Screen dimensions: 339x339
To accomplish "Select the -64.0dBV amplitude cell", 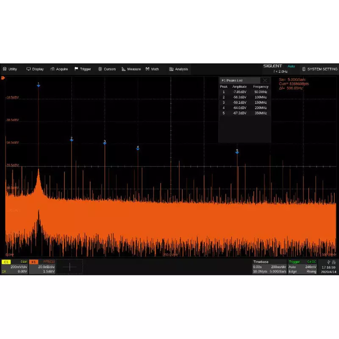I will (x=239, y=108).
